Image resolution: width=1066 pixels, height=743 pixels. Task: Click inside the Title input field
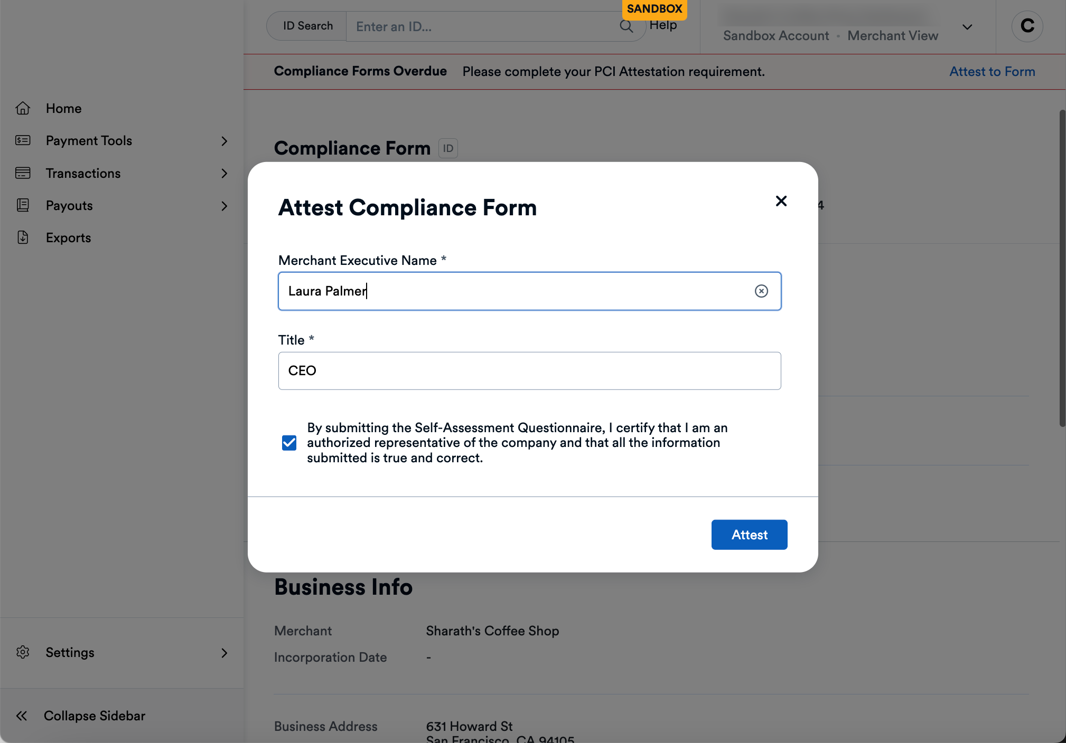(x=529, y=370)
